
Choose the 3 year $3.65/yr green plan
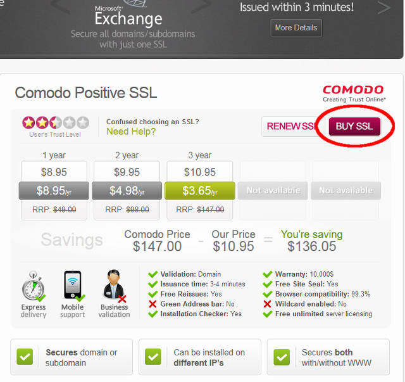[x=200, y=191]
